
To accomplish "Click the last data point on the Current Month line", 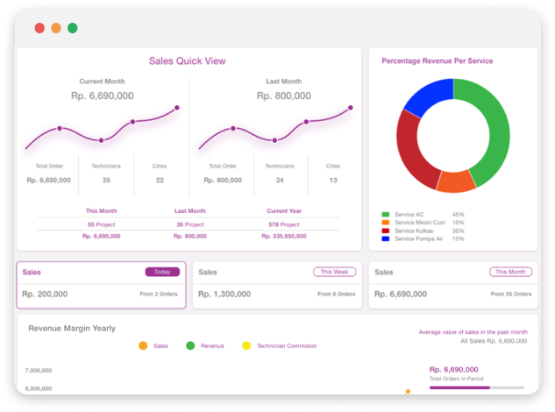I will [x=177, y=108].
